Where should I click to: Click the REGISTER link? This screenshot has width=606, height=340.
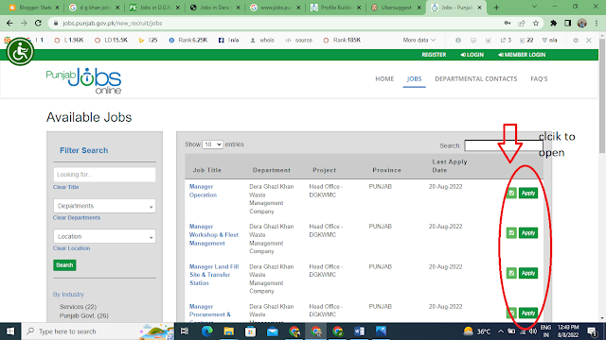(434, 55)
